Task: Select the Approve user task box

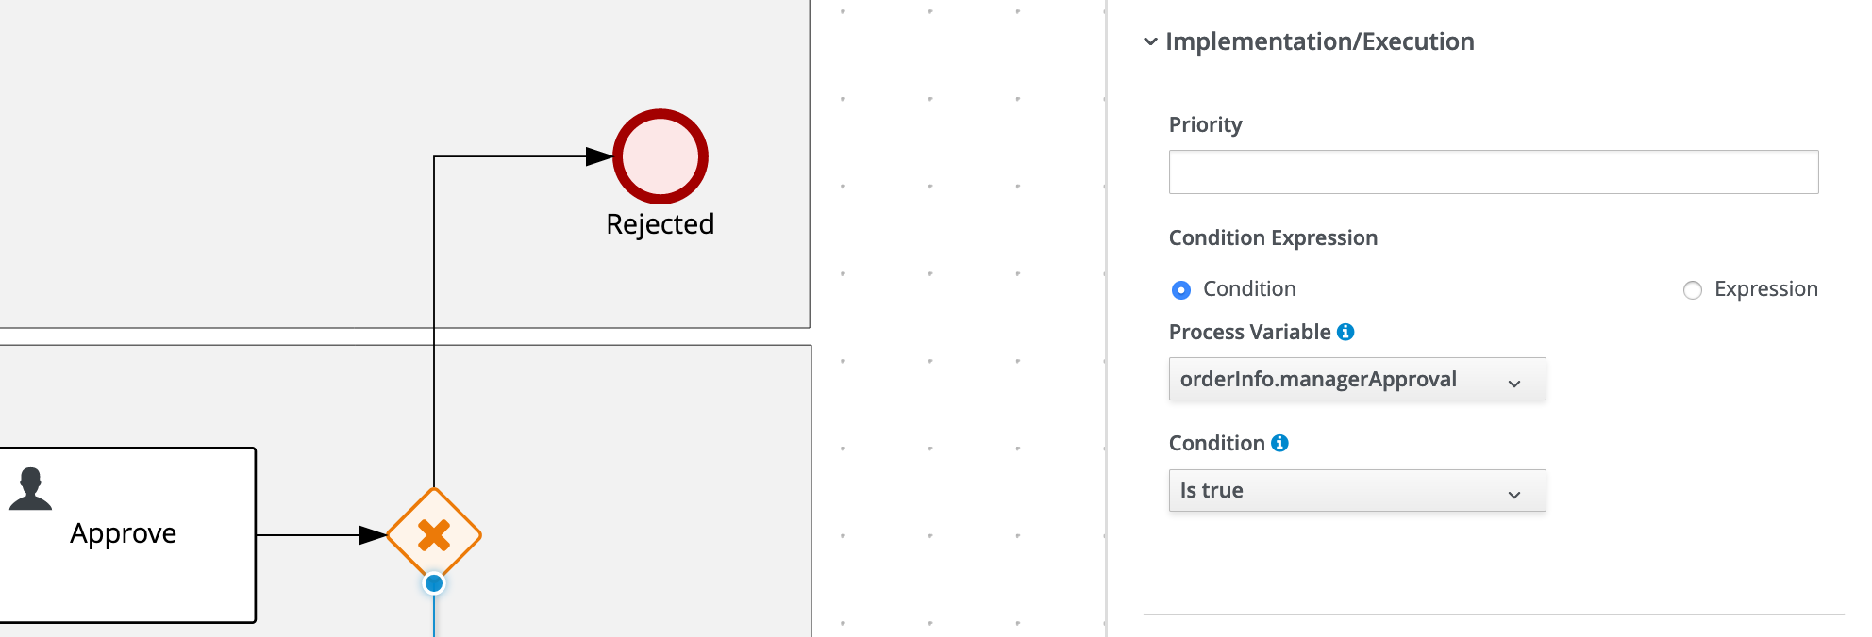Action: [127, 534]
